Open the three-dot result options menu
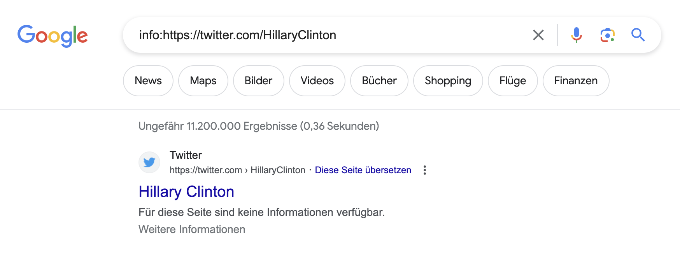Viewport: 680px width, 254px height. 425,170
